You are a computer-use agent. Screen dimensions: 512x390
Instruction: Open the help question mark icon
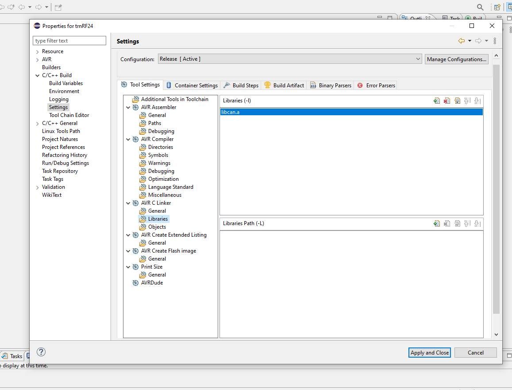(41, 352)
